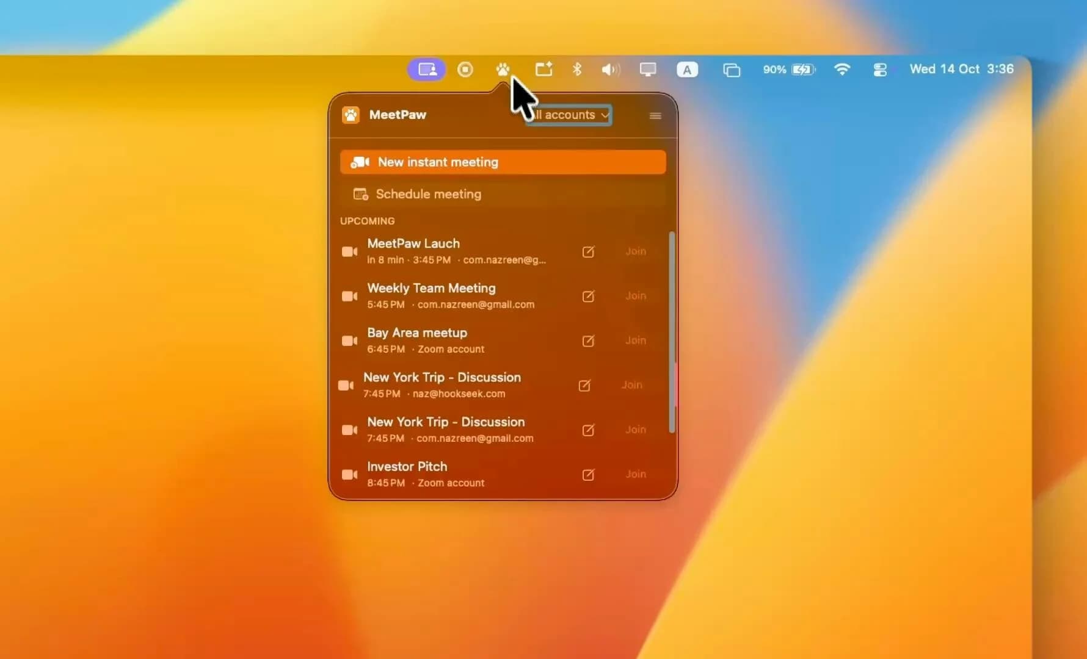Start a New instant meeting
The height and width of the screenshot is (659, 1087).
click(503, 162)
